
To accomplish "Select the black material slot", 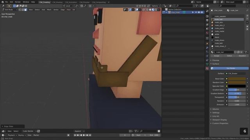I will click(227, 37).
